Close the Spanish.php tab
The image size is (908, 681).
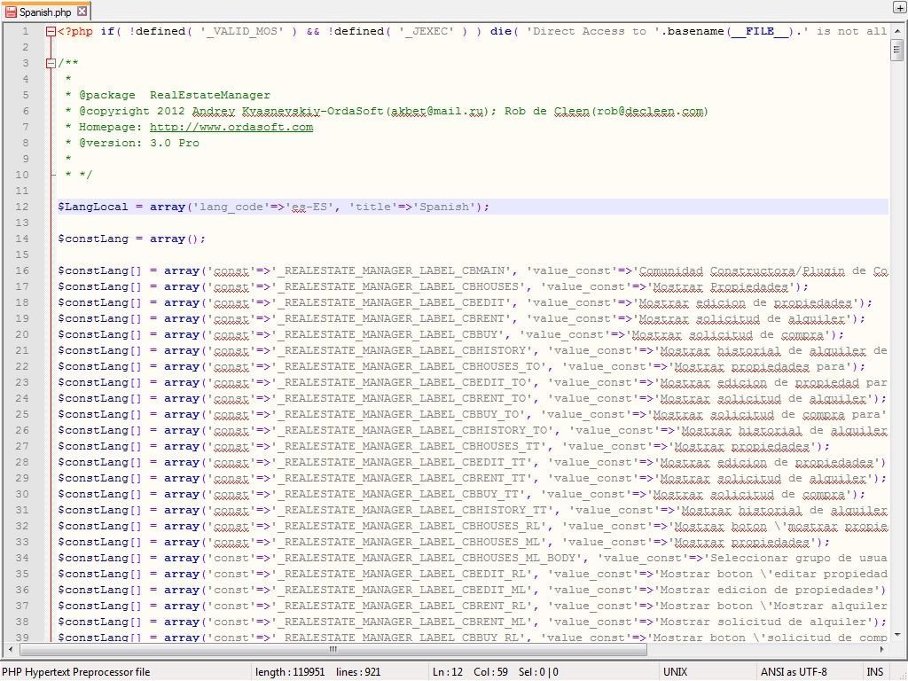point(82,11)
